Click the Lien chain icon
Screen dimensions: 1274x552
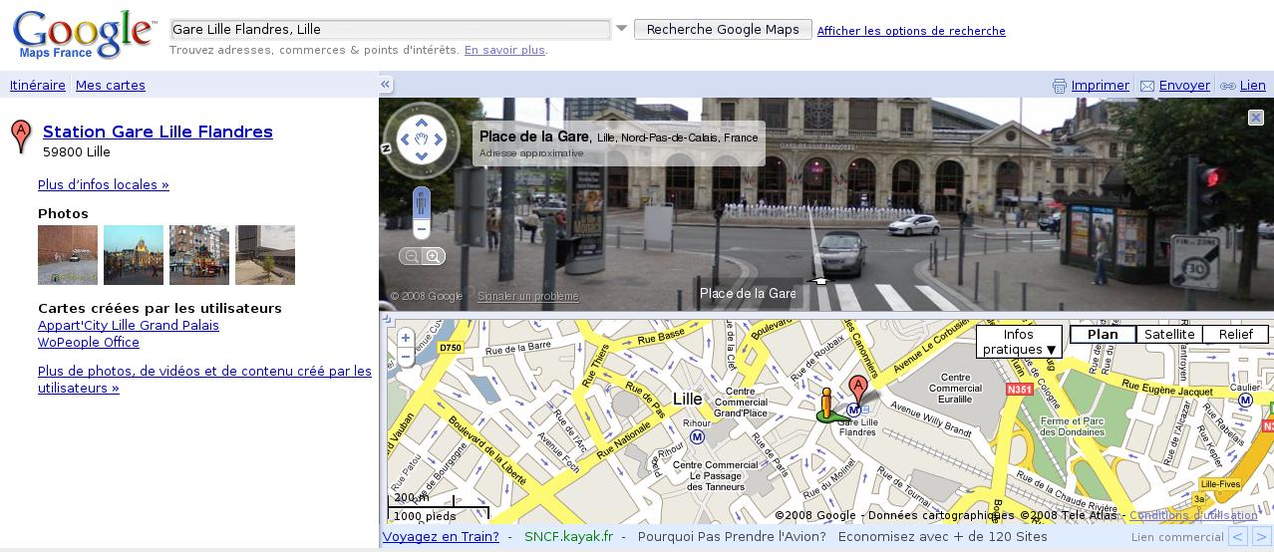1228,86
